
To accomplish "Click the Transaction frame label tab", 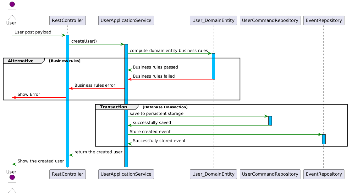I will click(117, 107).
